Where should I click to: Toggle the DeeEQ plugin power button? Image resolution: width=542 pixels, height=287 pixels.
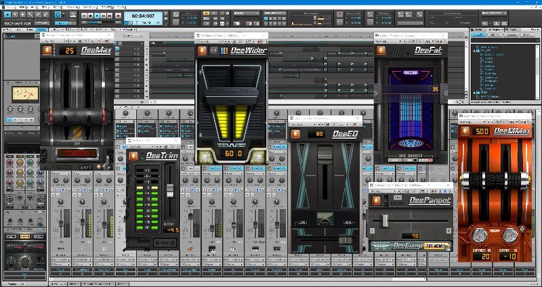coord(295,134)
